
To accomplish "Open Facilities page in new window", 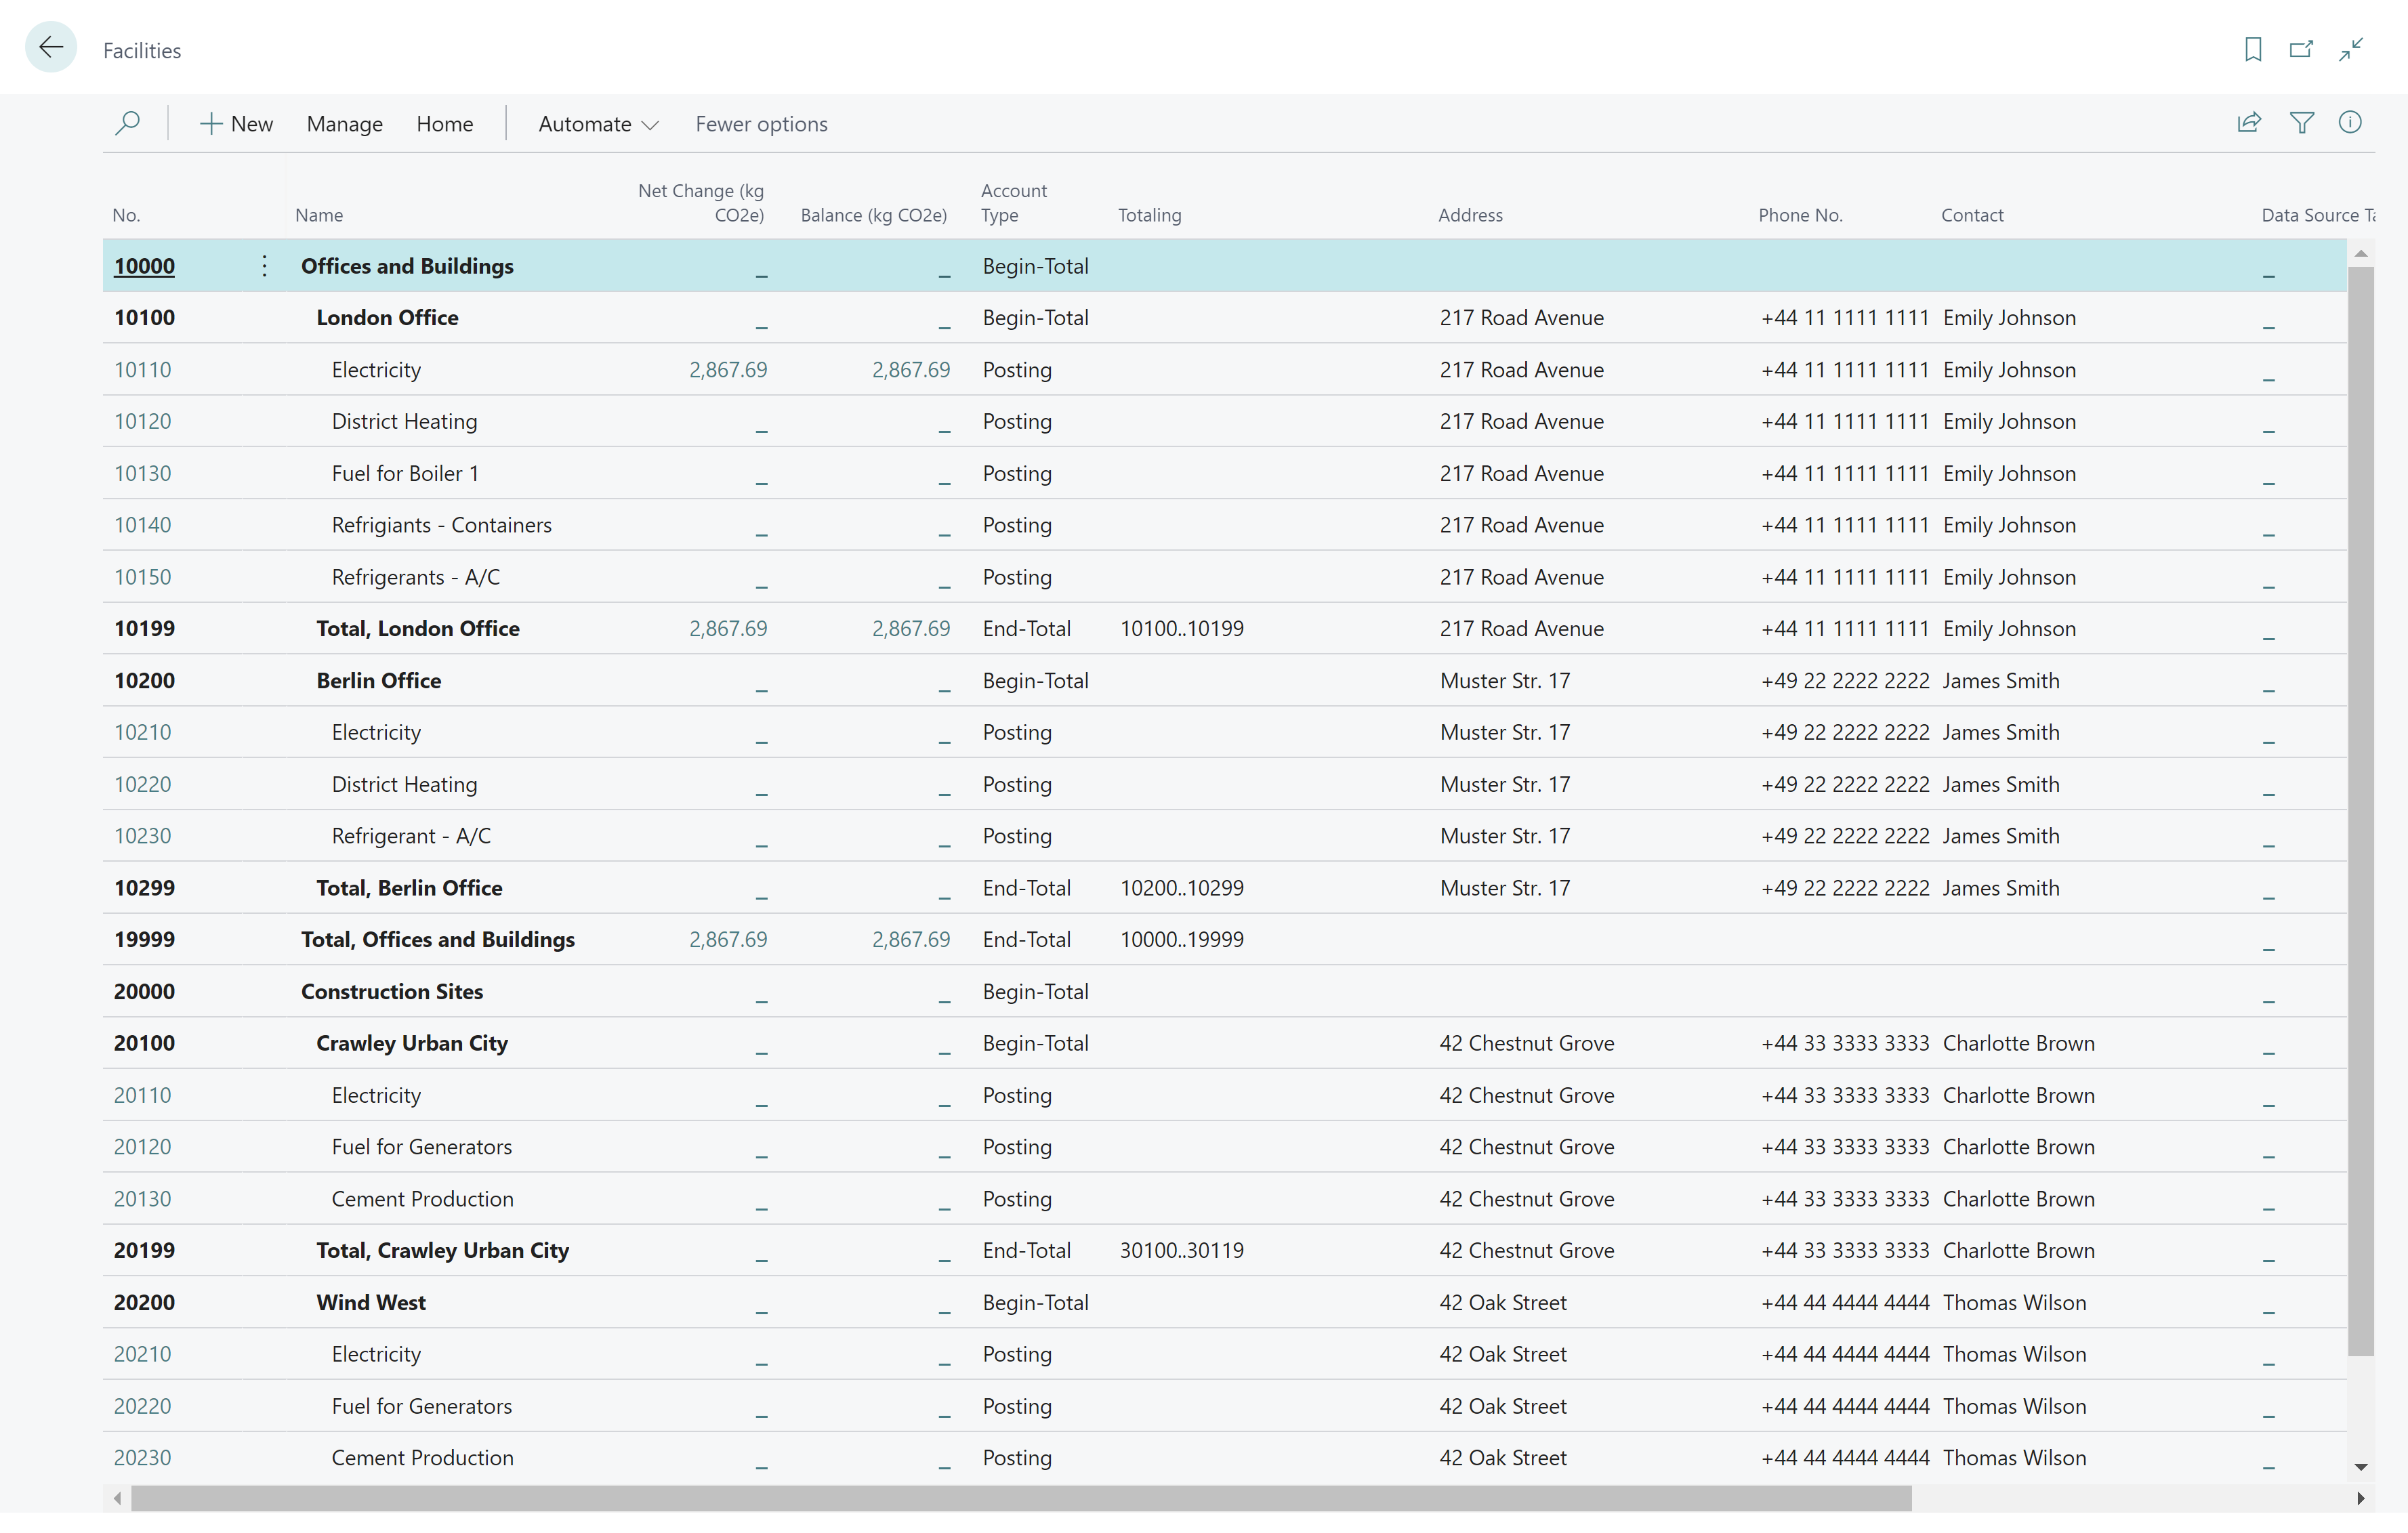I will coord(2301,49).
